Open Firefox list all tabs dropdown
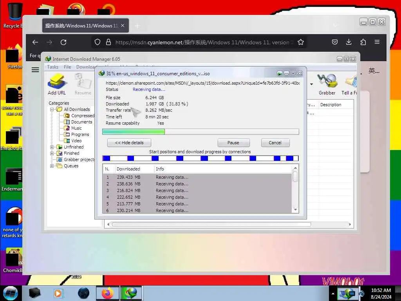The height and width of the screenshot is (301, 401). tap(335, 26)
